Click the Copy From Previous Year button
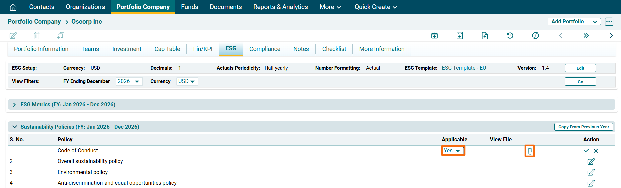Image resolution: width=621 pixels, height=188 pixels. [583, 127]
